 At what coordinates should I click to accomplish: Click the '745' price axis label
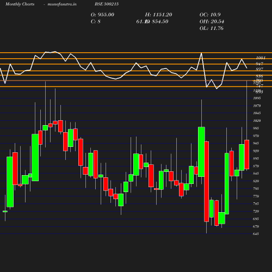[x=256, y=204]
